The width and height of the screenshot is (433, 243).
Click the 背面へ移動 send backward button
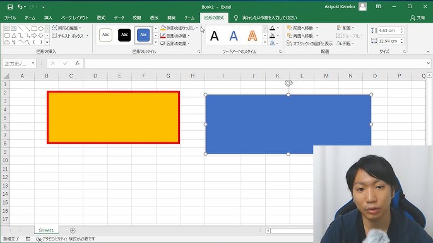[x=300, y=36]
